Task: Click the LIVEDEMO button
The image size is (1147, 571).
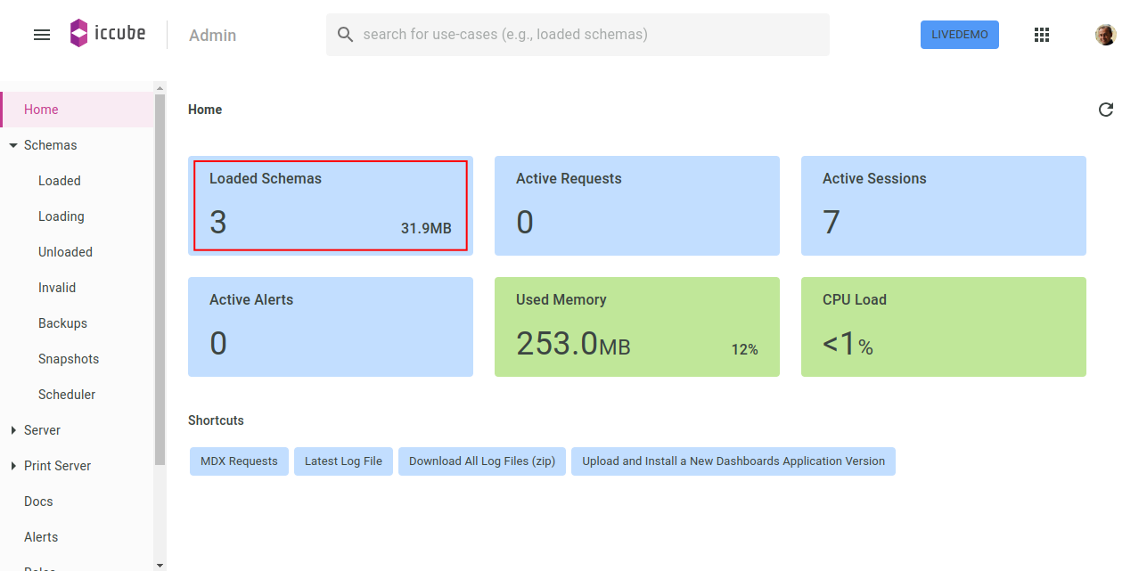Action: [x=959, y=35]
